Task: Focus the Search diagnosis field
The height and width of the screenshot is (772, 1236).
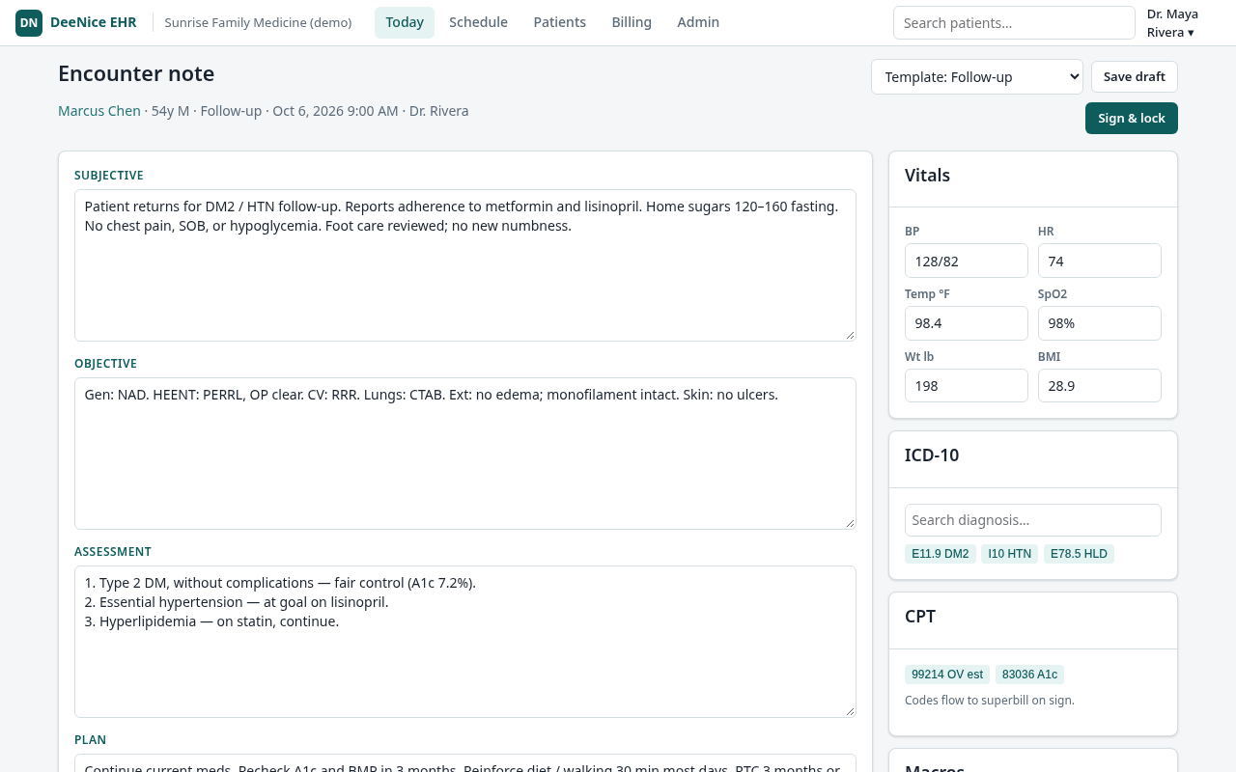Action: click(x=1033, y=520)
